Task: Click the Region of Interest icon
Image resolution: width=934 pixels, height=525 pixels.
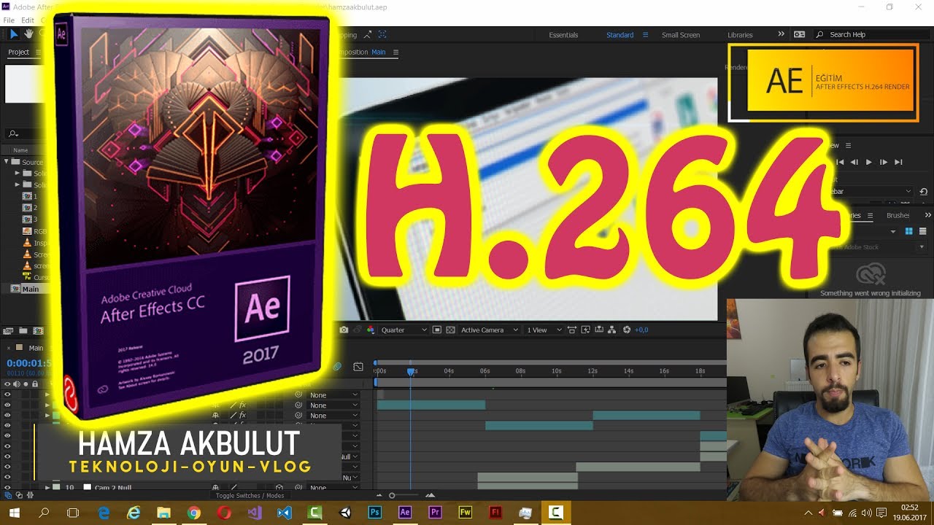Action: [437, 330]
